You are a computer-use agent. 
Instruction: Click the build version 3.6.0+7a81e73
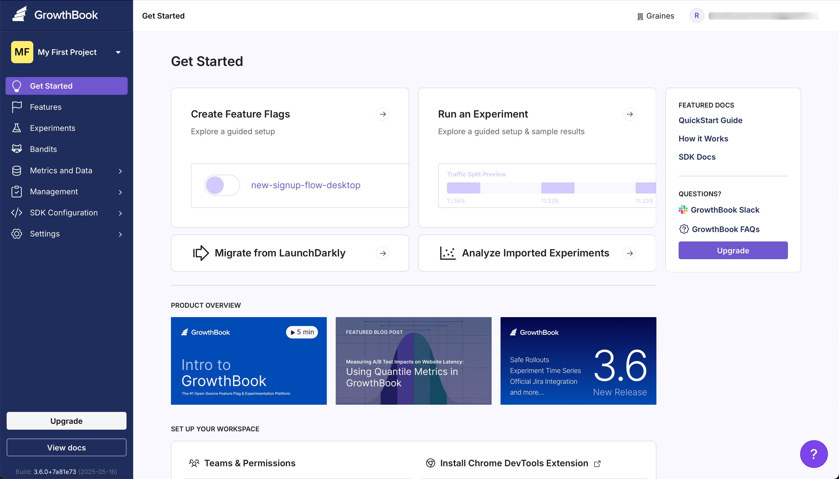tap(55, 472)
